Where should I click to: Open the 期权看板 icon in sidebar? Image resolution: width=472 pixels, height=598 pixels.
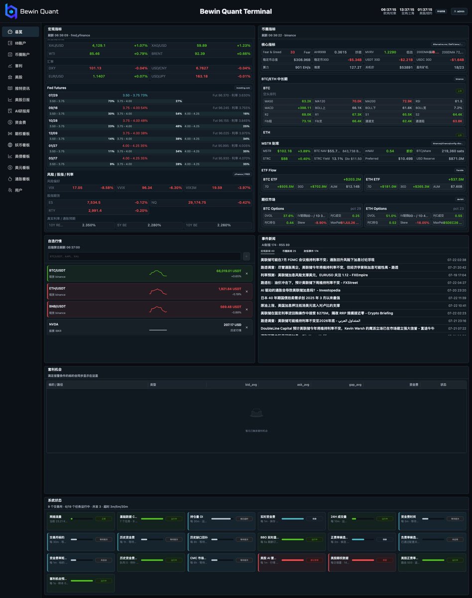coord(10,134)
